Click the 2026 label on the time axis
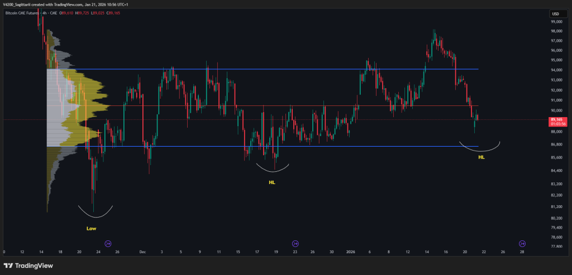The height and width of the screenshot is (275, 572). [x=351, y=252]
